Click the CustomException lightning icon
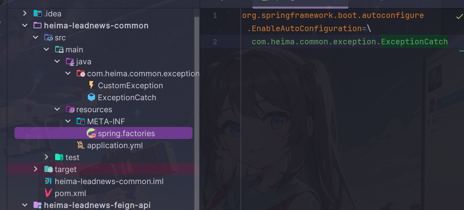This screenshot has width=464, height=210. [91, 85]
